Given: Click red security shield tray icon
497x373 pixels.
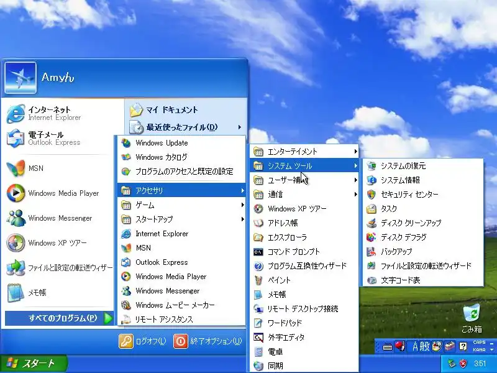Looking at the screenshot, I should pyautogui.click(x=463, y=363).
